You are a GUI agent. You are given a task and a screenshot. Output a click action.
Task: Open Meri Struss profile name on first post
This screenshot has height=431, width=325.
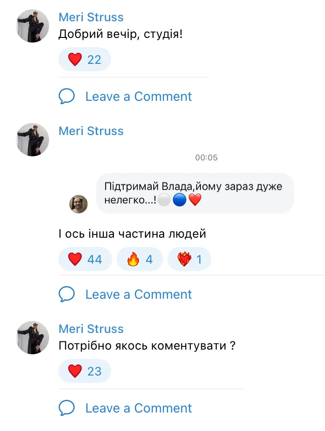coord(91,18)
